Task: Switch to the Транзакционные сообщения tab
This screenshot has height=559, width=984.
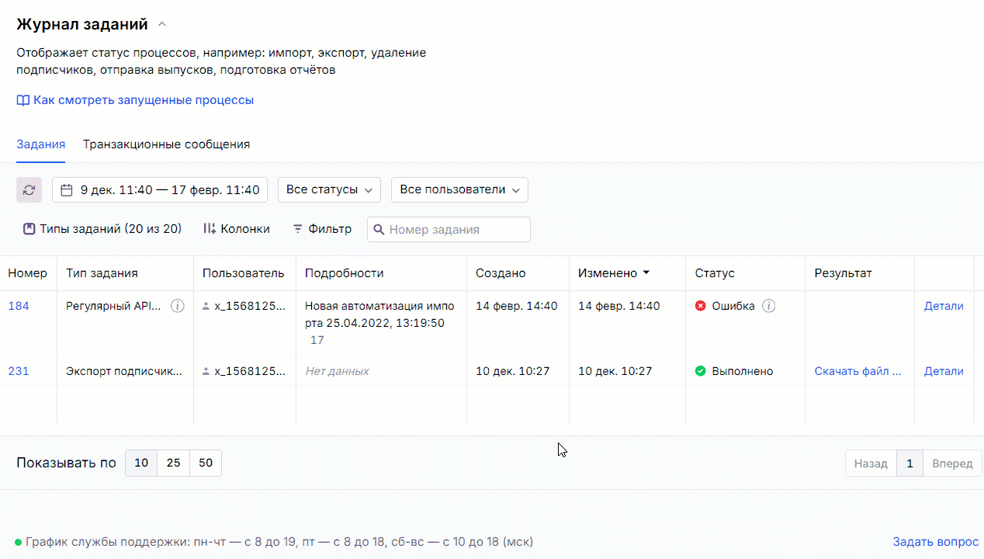Action: (x=166, y=144)
